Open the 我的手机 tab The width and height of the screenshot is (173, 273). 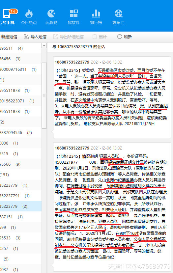tap(7, 17)
